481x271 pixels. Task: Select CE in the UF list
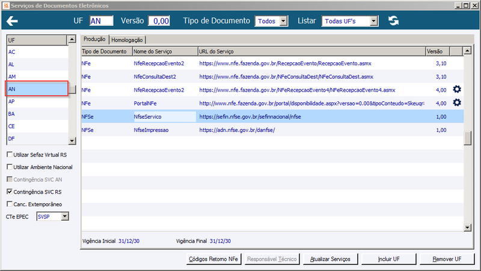37,126
